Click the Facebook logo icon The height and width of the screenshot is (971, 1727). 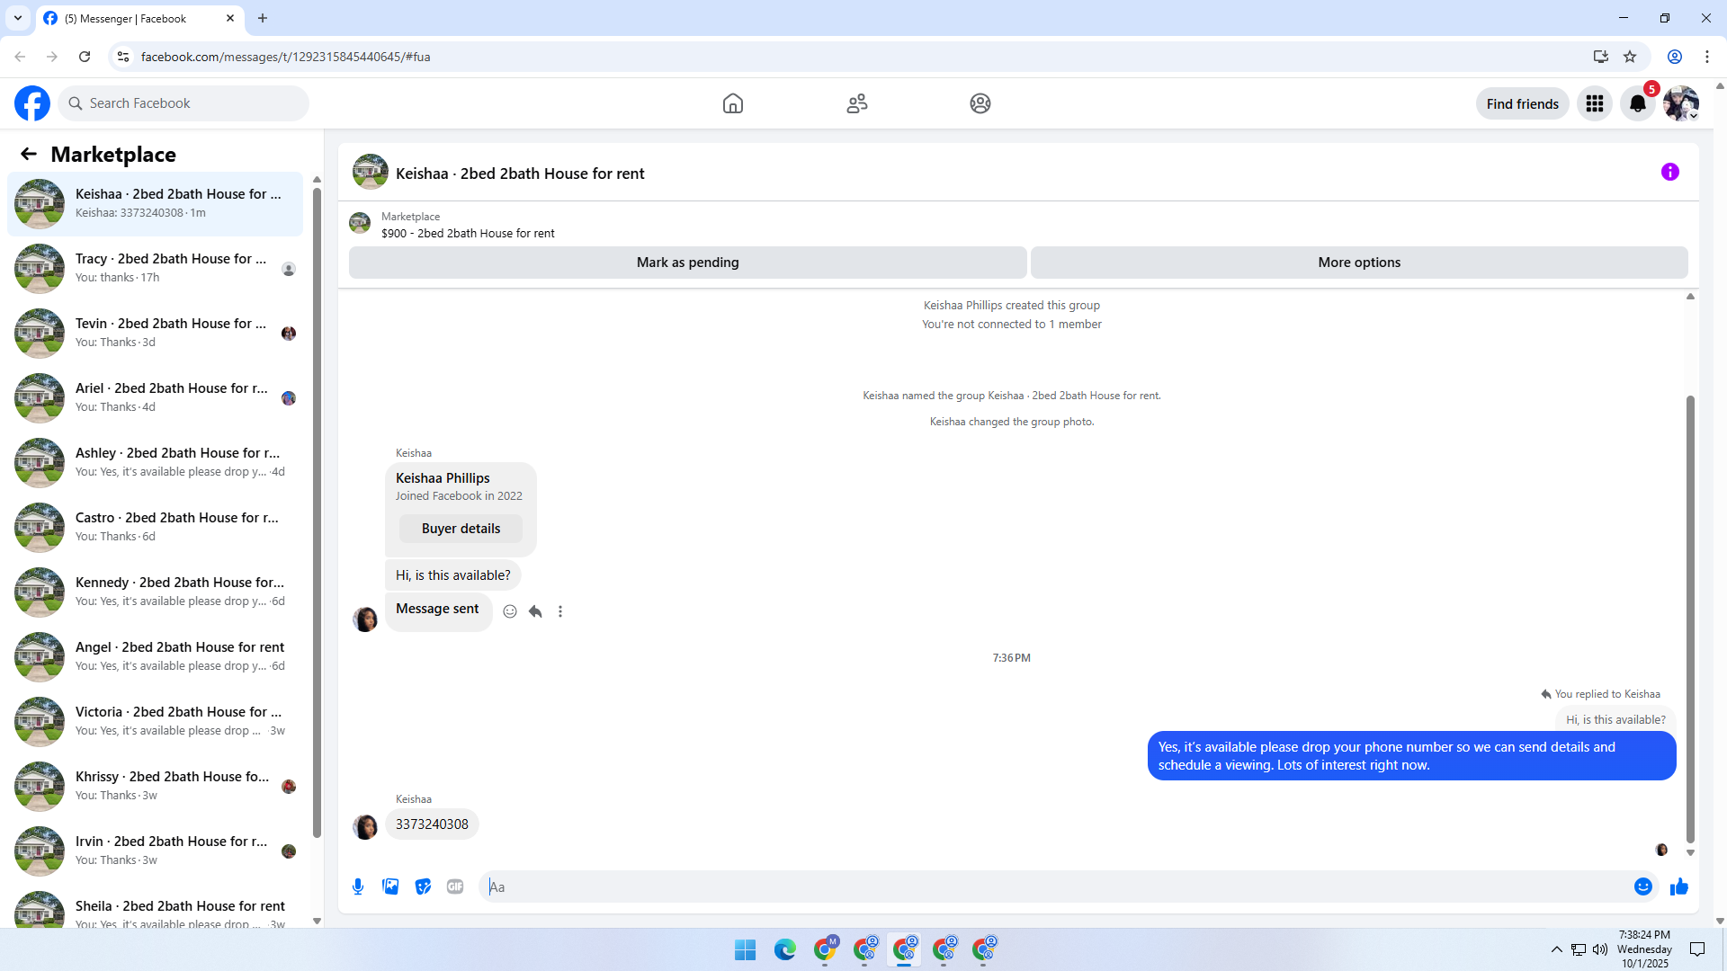pyautogui.click(x=32, y=103)
